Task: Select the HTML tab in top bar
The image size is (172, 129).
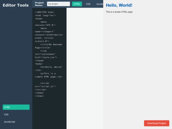Action: [x=77, y=4]
